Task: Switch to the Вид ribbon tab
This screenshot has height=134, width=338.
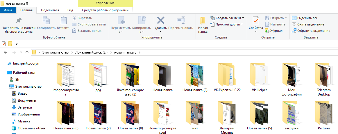Action: 70,10
